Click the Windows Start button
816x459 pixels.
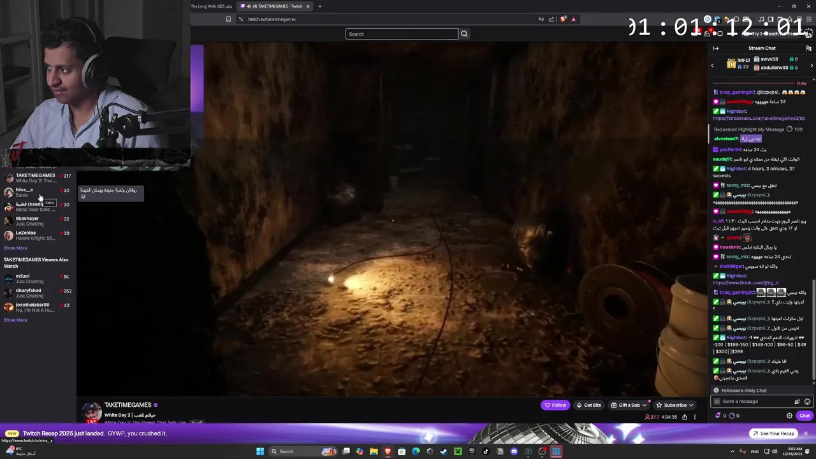[260, 451]
